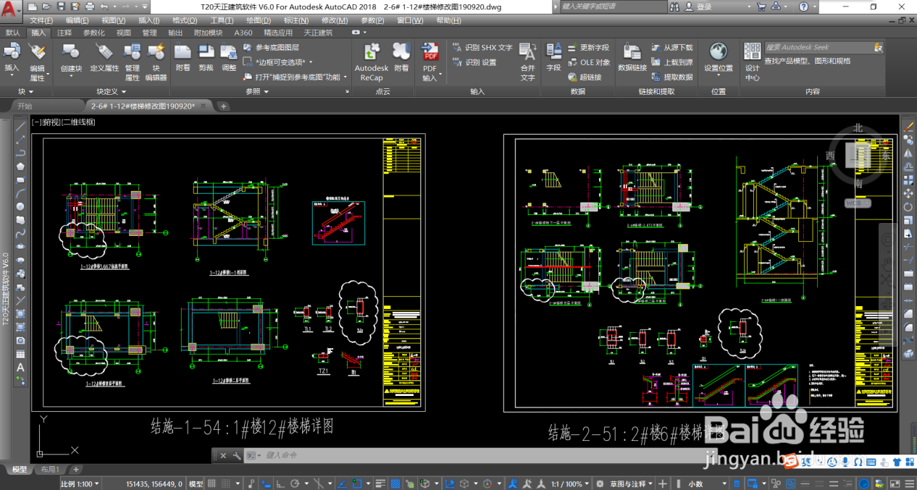The height and width of the screenshot is (490, 917).
Task: Select the Circle draw tool
Action: (20, 206)
